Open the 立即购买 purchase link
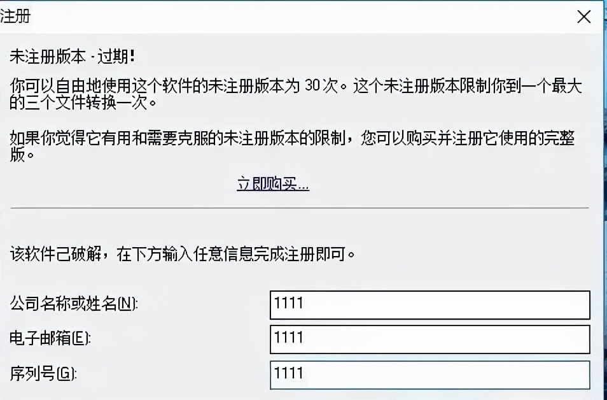The image size is (607, 400). coord(272,183)
